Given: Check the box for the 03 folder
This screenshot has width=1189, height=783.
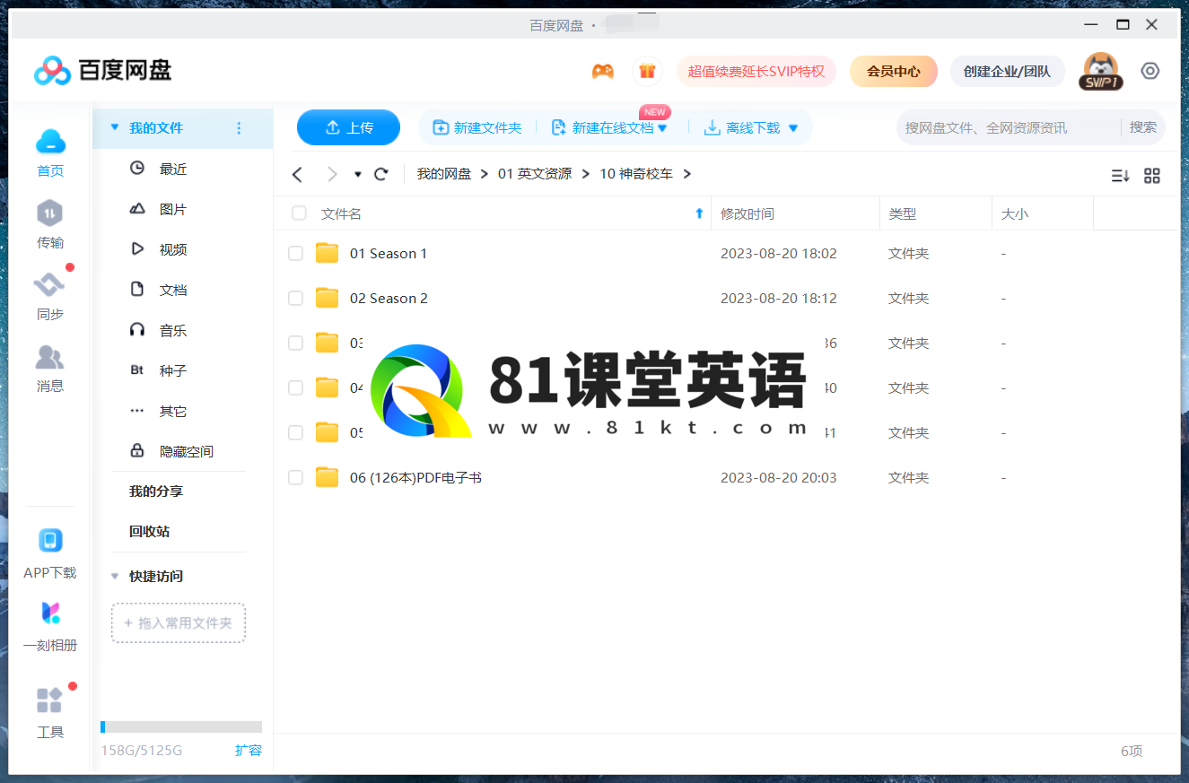Looking at the screenshot, I should click(295, 343).
